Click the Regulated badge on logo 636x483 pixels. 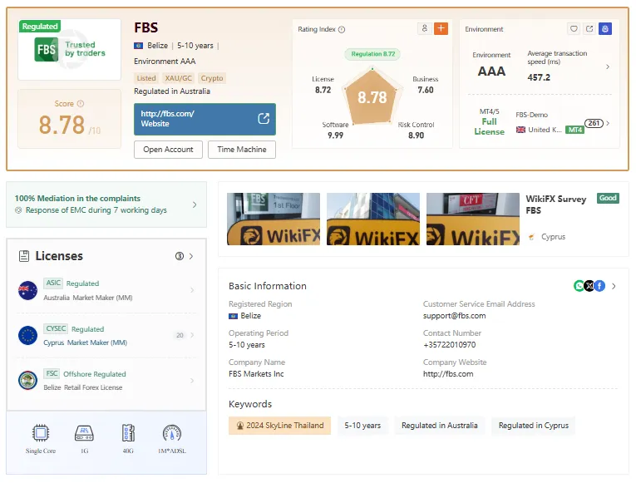[40, 27]
